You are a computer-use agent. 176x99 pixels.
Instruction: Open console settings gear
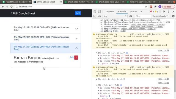pyautogui.click(x=173, y=16)
